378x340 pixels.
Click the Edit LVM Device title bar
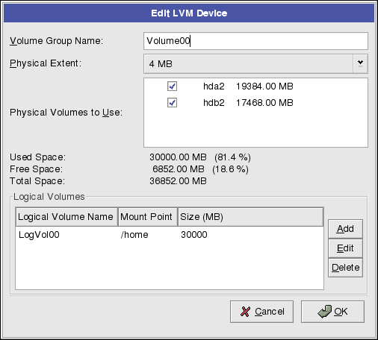click(189, 13)
